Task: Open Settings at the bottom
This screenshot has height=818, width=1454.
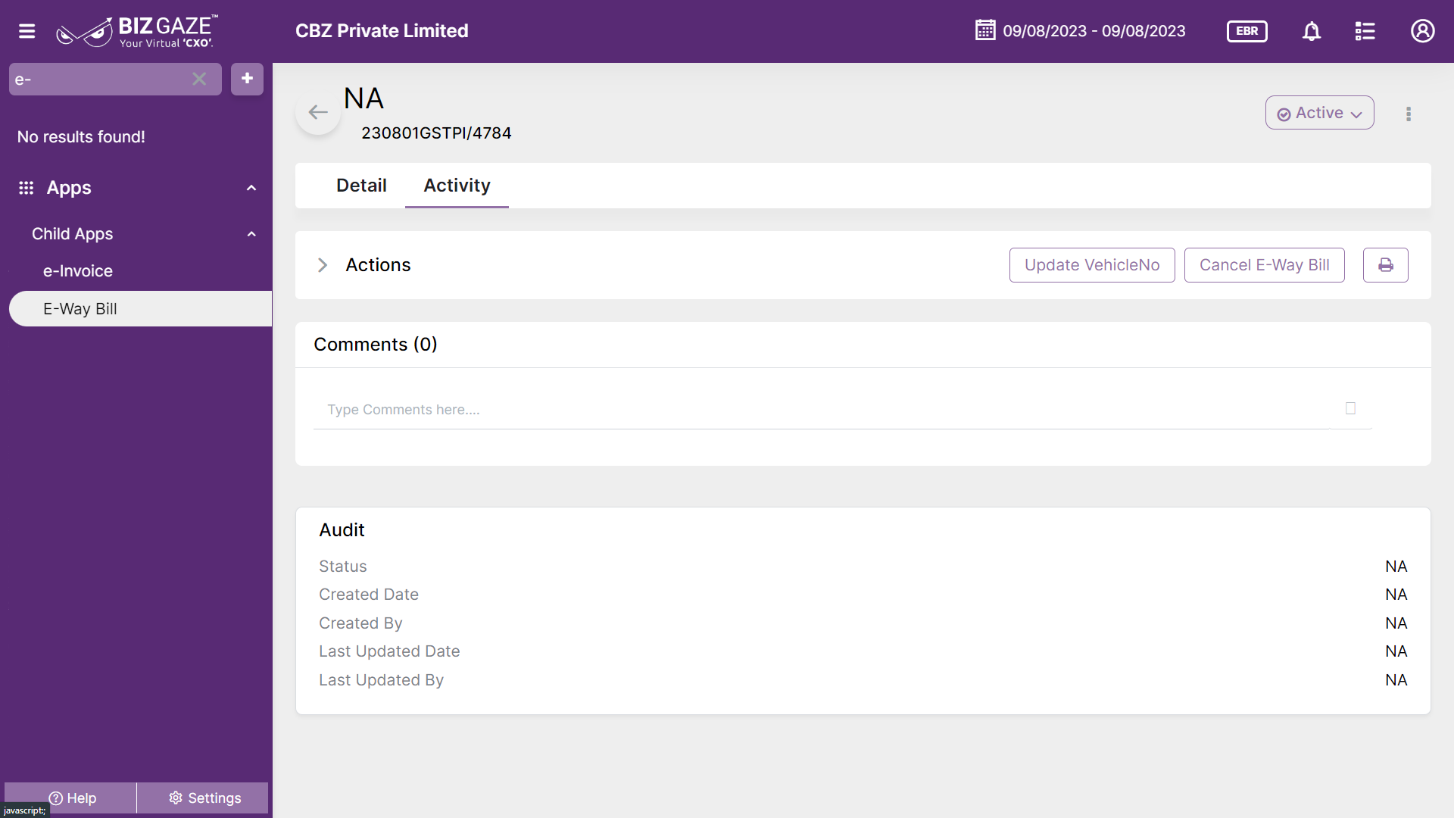Action: coord(204,798)
